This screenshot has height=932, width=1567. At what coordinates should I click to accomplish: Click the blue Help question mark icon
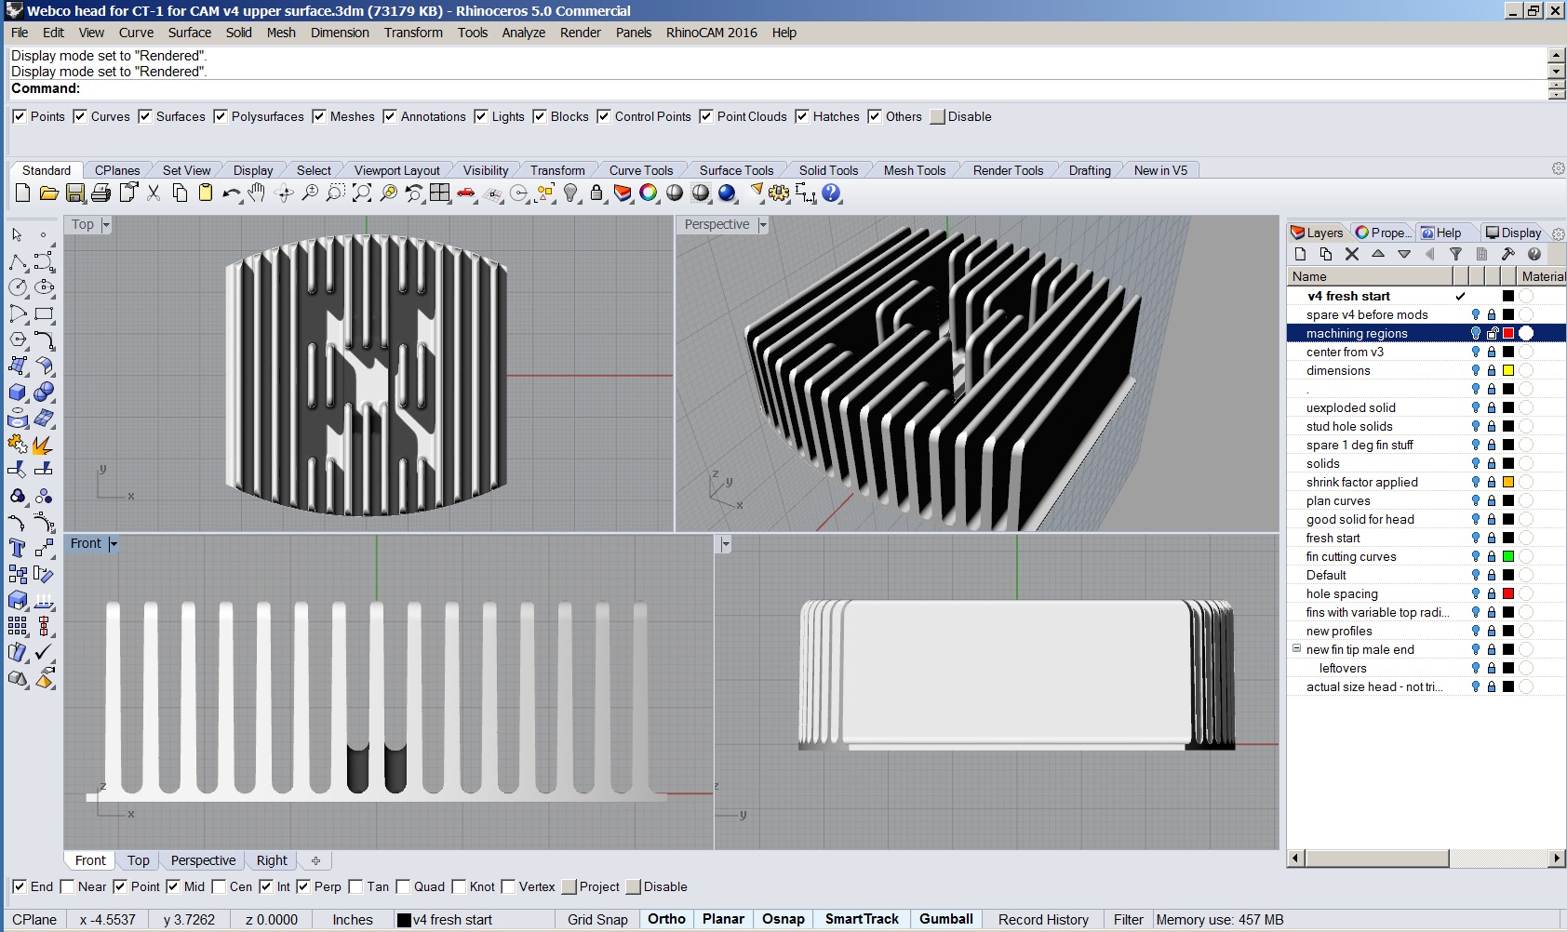coord(831,193)
